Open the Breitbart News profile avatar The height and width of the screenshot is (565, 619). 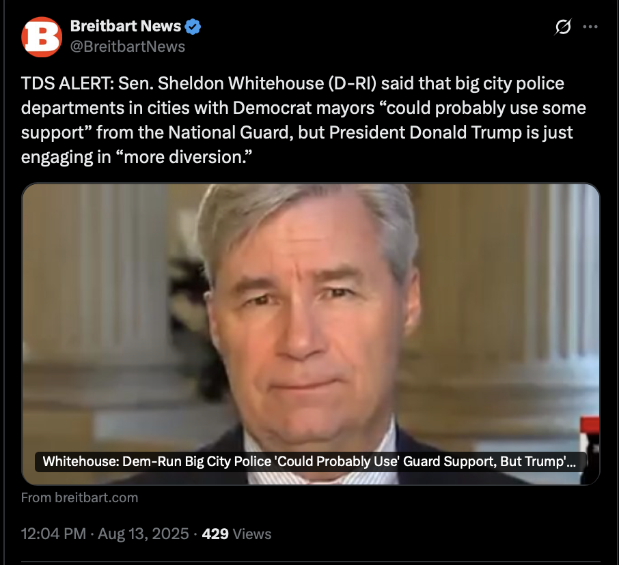[x=42, y=37]
